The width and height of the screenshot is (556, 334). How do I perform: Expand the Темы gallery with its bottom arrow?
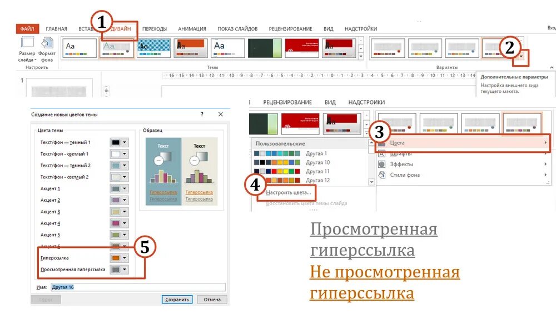click(361, 56)
